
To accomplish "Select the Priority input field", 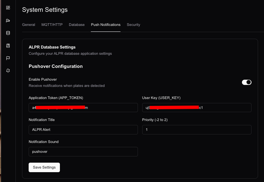I will click(197, 130).
